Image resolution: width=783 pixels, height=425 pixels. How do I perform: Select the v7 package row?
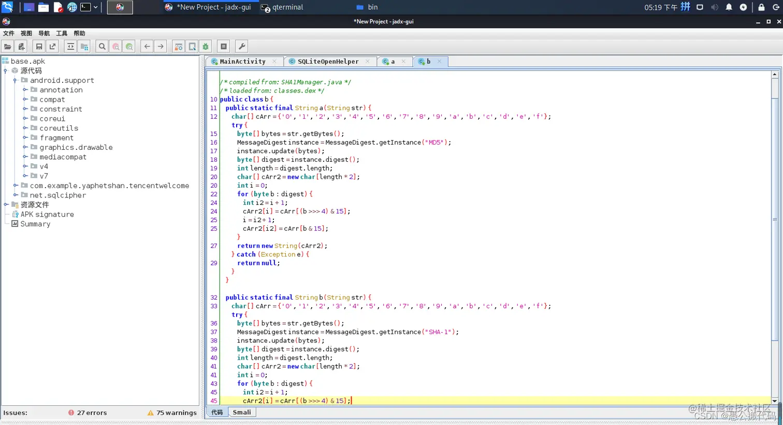tap(39, 176)
